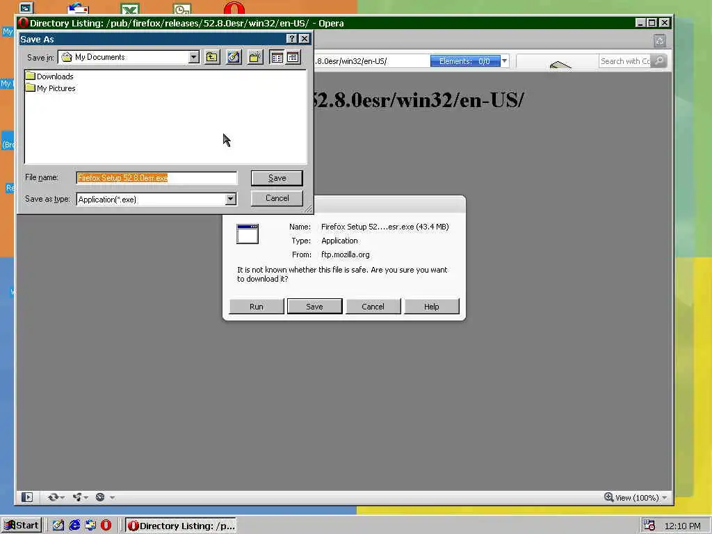Click the computer desktop icon at top left
This screenshot has height=534, width=712.
pos(26,7)
